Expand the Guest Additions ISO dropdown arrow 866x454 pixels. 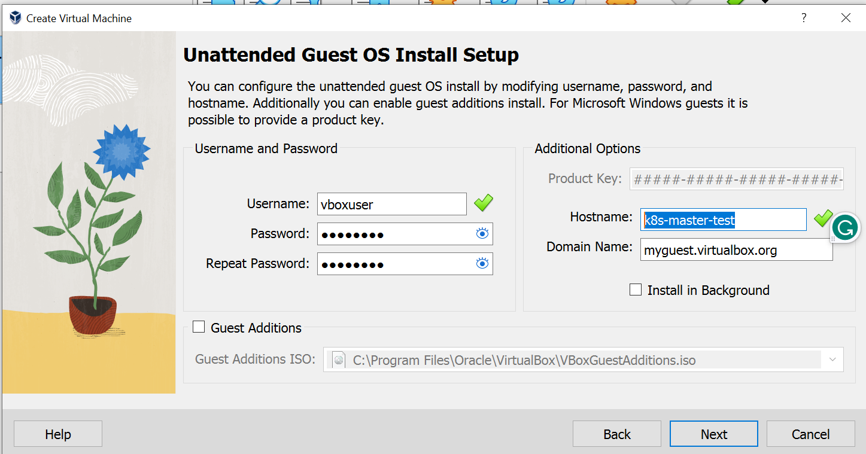(x=832, y=359)
